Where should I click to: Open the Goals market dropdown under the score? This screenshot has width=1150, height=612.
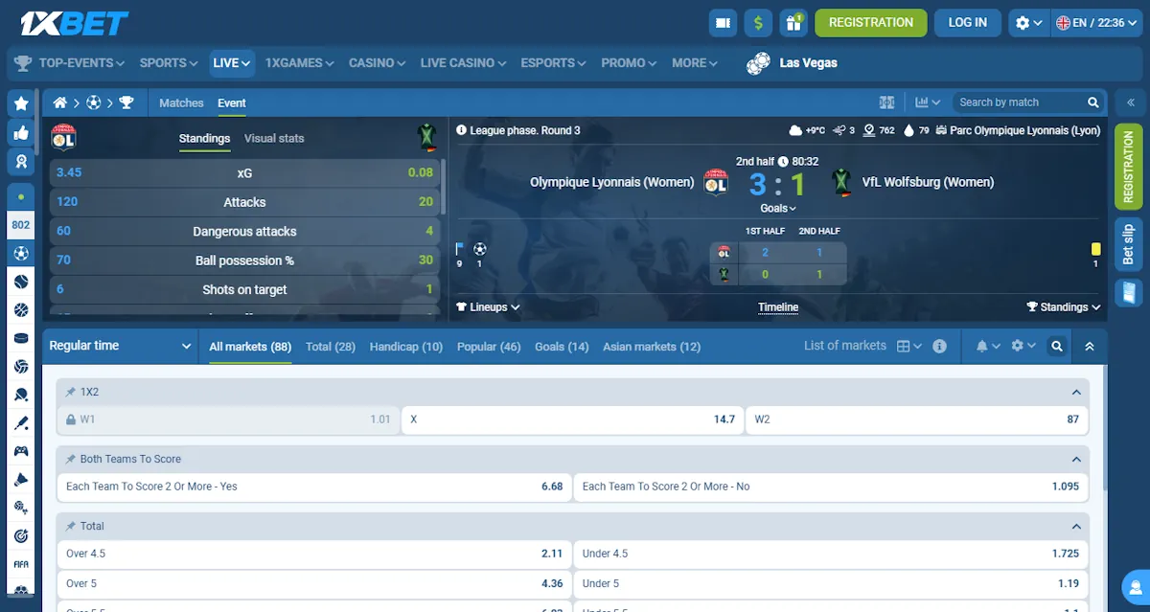(x=778, y=207)
